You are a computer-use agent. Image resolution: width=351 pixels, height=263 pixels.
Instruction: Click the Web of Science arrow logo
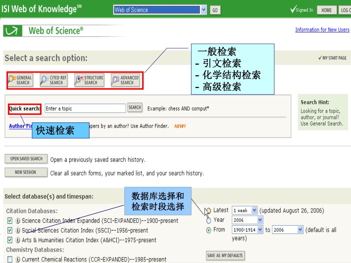tap(13, 31)
